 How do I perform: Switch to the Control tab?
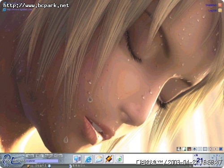[58, 156]
